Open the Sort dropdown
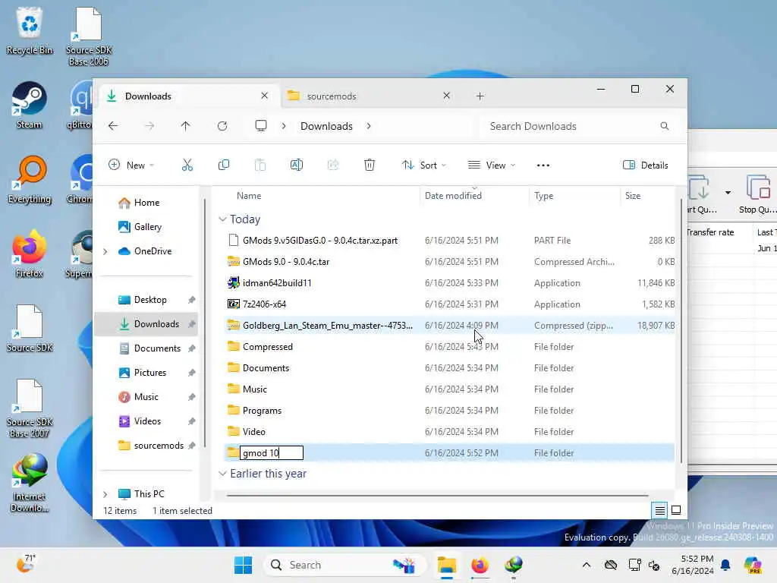Screen dimensions: 777x583 [423, 165]
